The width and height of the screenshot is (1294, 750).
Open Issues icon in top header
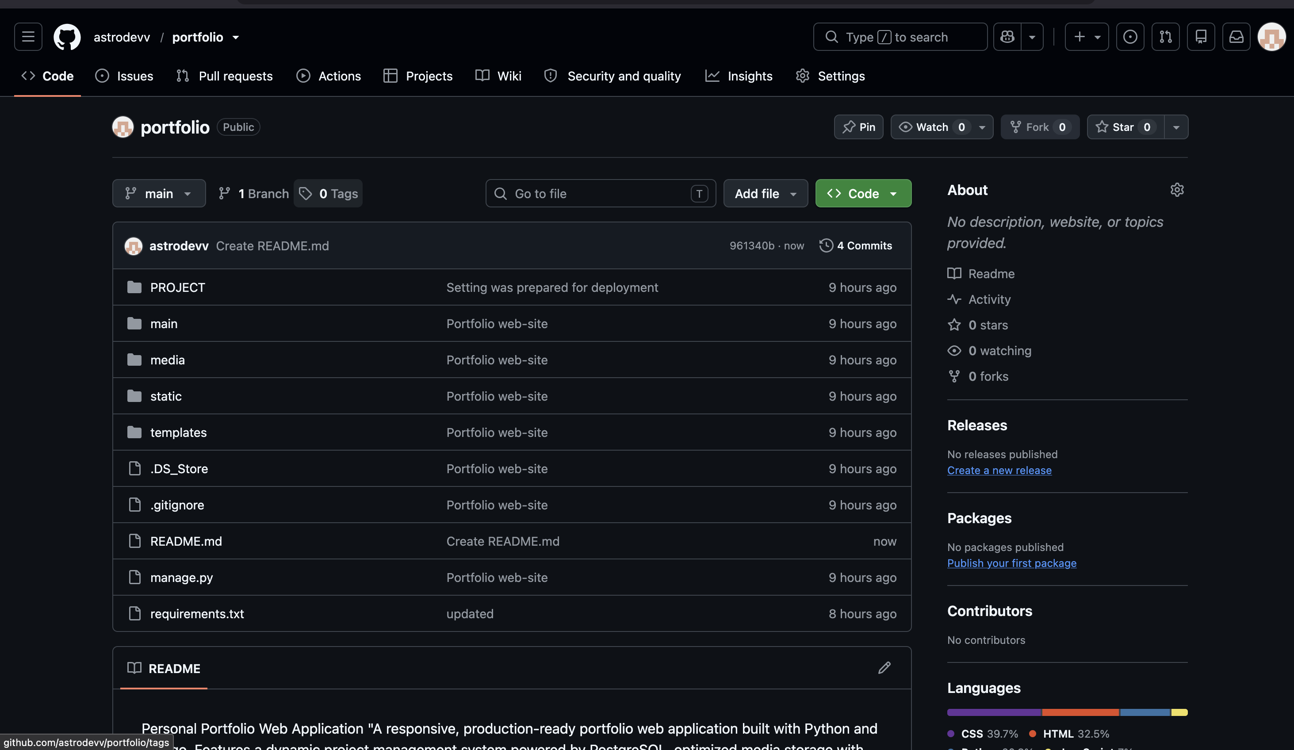(x=1129, y=37)
